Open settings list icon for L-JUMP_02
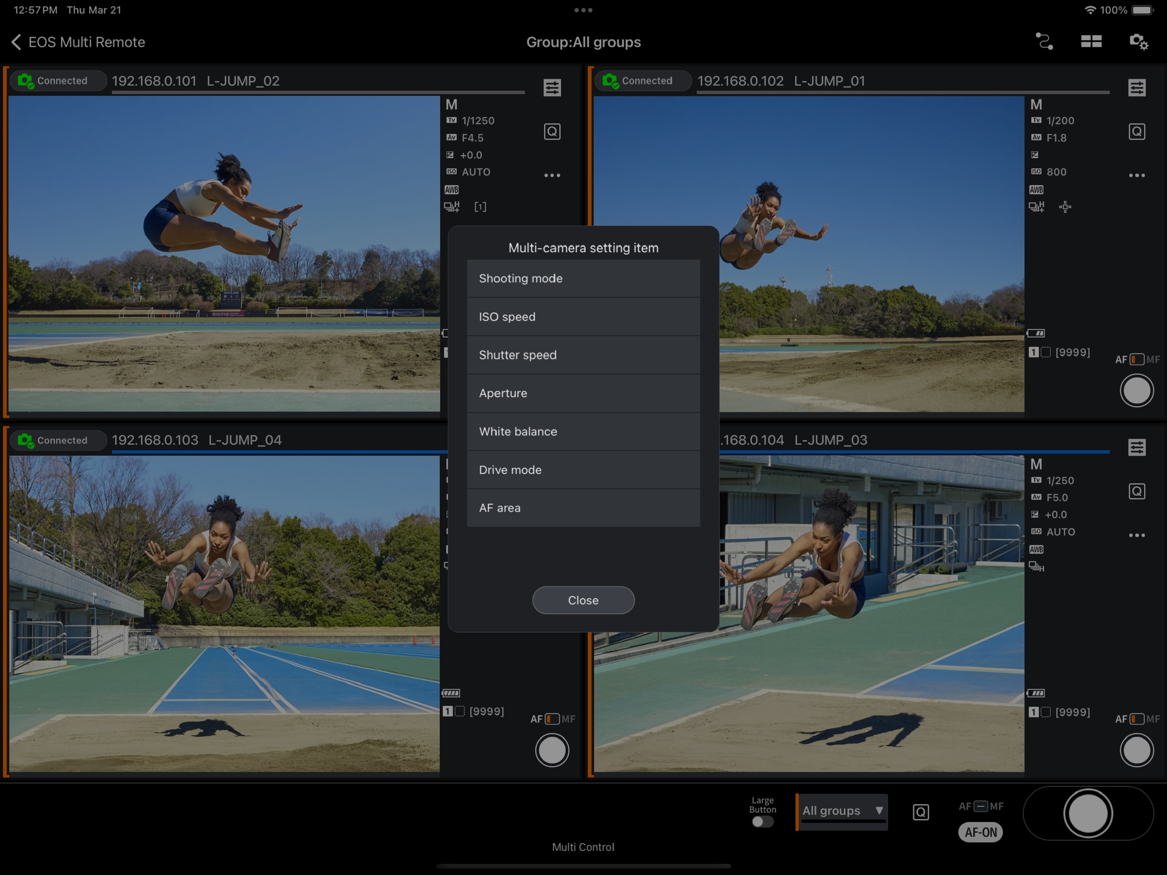Image resolution: width=1167 pixels, height=875 pixels. (552, 88)
